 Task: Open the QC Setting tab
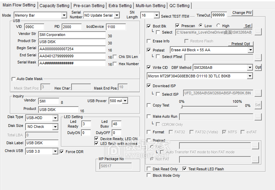click(x=179, y=5)
